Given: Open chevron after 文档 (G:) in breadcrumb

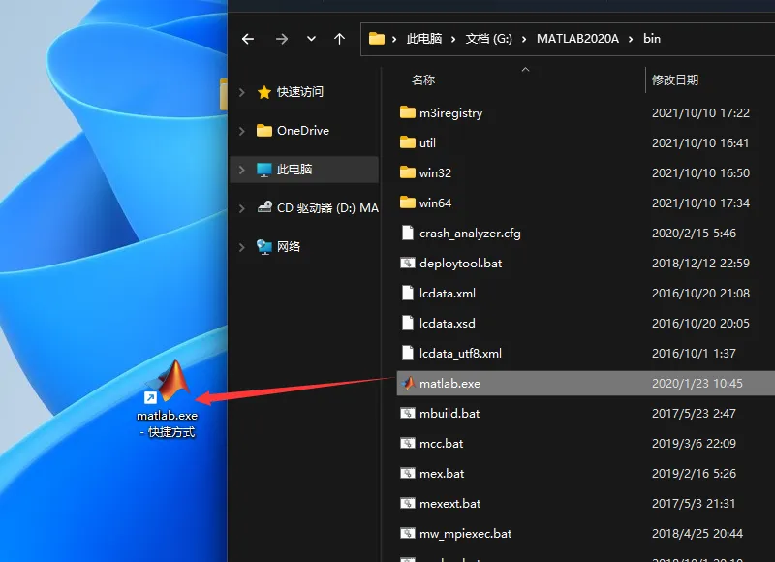Looking at the screenshot, I should tap(524, 39).
